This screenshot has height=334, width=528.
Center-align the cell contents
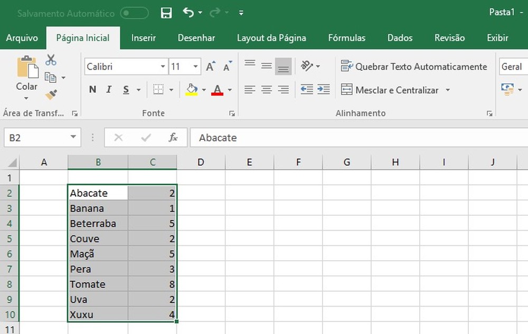tap(266, 90)
